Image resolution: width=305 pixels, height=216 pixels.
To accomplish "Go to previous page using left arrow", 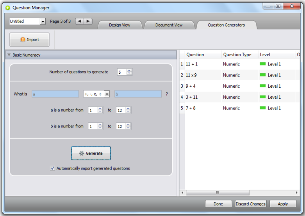I will (79, 21).
